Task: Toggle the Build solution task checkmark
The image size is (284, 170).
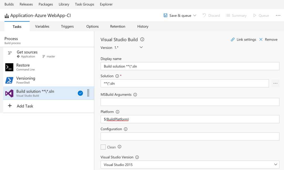Action: (x=80, y=93)
